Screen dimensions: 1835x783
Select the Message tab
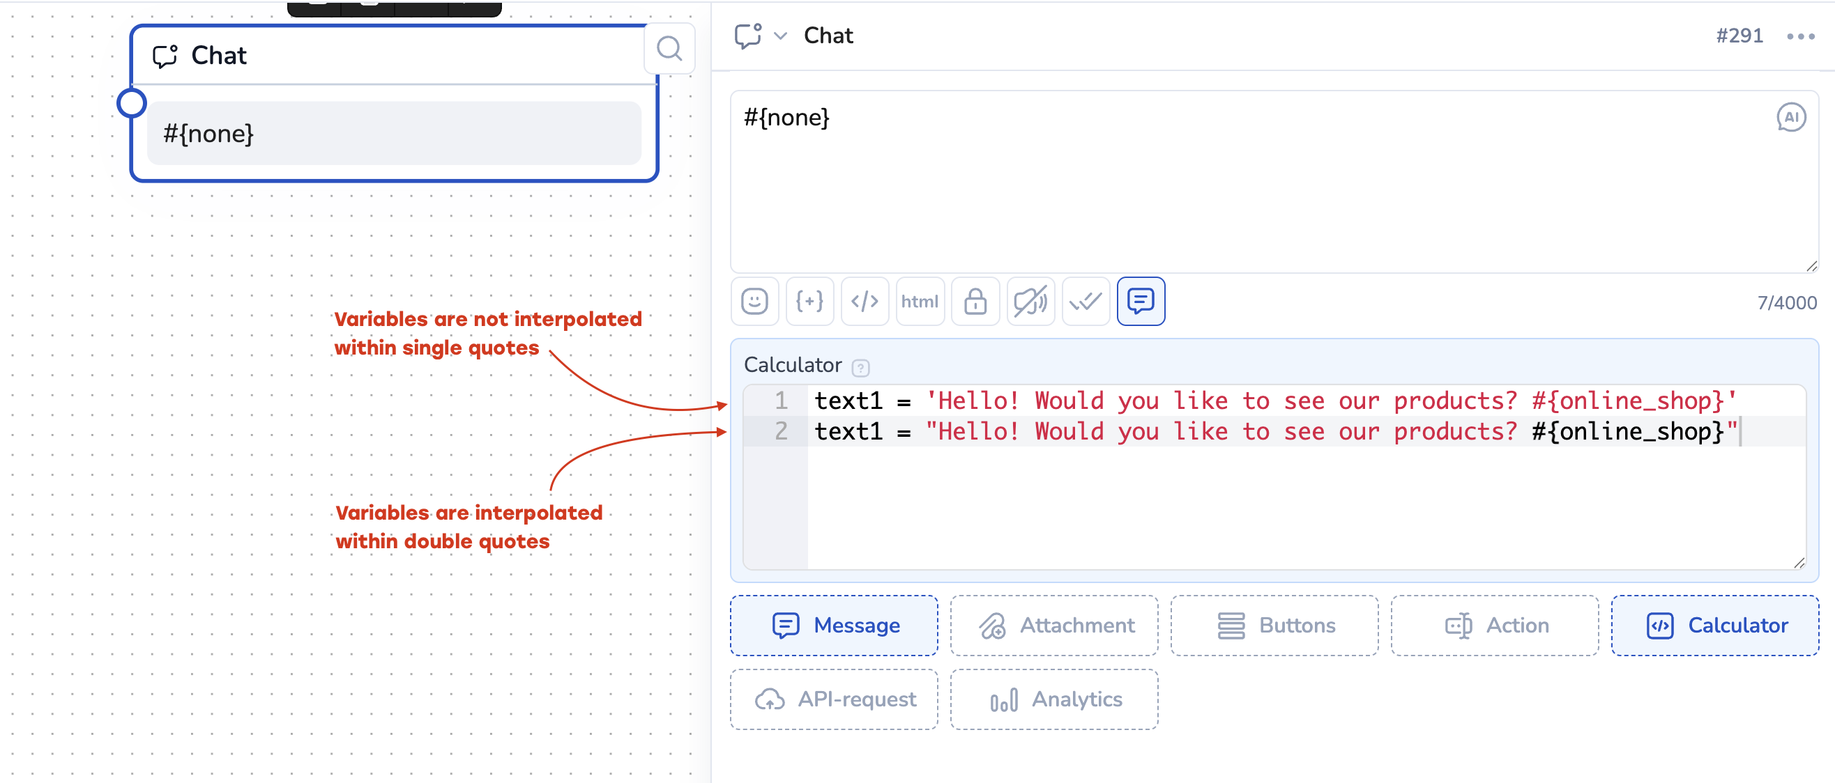(x=833, y=625)
